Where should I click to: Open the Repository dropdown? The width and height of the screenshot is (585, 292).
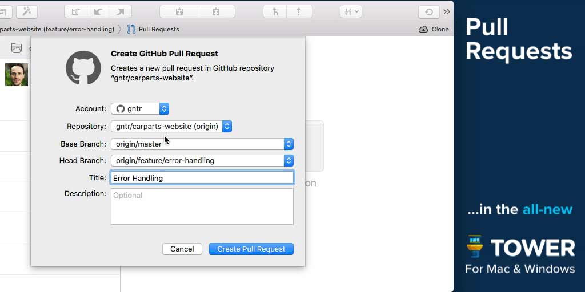click(x=171, y=127)
